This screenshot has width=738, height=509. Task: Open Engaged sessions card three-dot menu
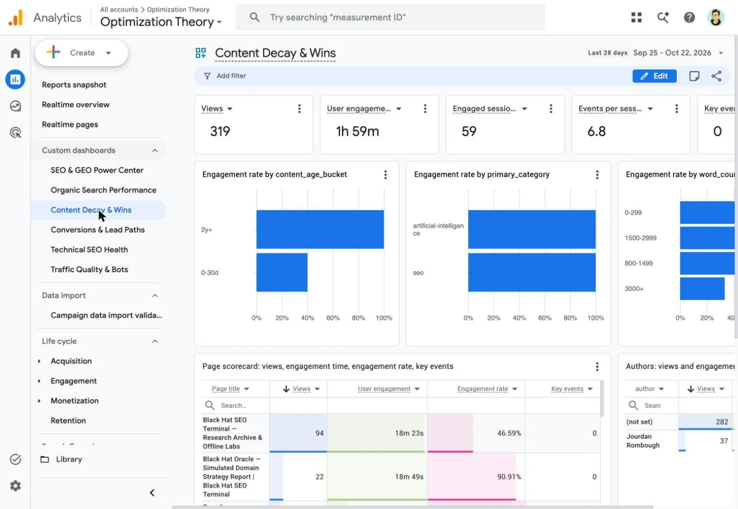click(551, 109)
